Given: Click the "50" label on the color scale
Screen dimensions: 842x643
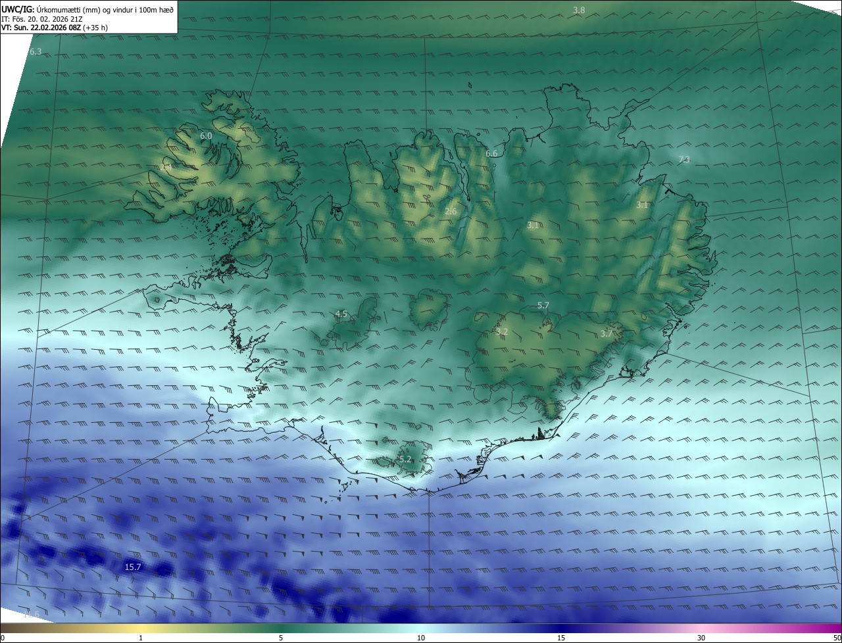Looking at the screenshot, I should (x=837, y=638).
